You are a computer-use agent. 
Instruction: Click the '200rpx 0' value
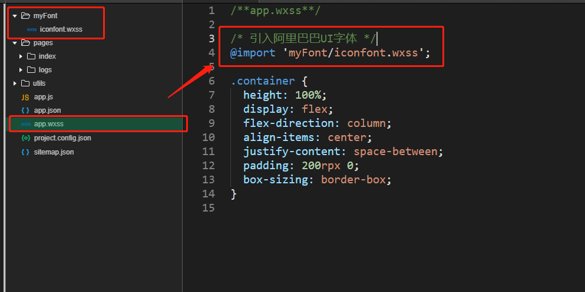[327, 166]
